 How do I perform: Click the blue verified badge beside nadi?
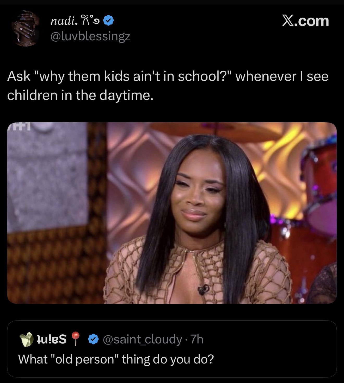[x=108, y=21]
